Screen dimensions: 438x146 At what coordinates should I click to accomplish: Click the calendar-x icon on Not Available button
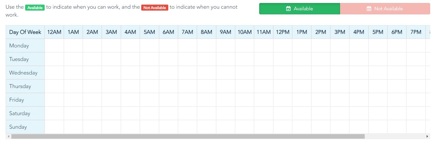[369, 9]
